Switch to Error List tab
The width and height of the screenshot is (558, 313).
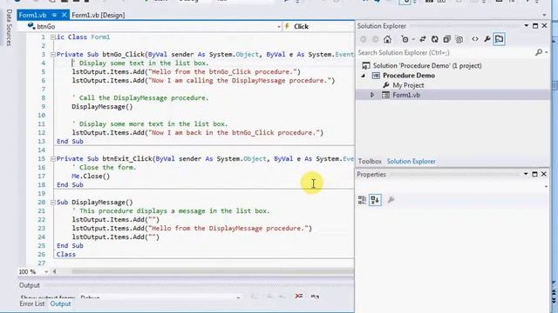coord(32,303)
